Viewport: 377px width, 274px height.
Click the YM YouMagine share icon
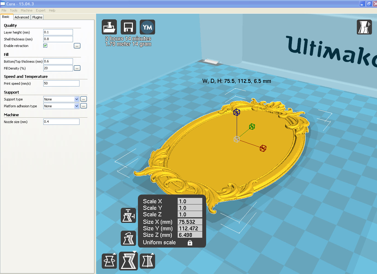(x=147, y=27)
